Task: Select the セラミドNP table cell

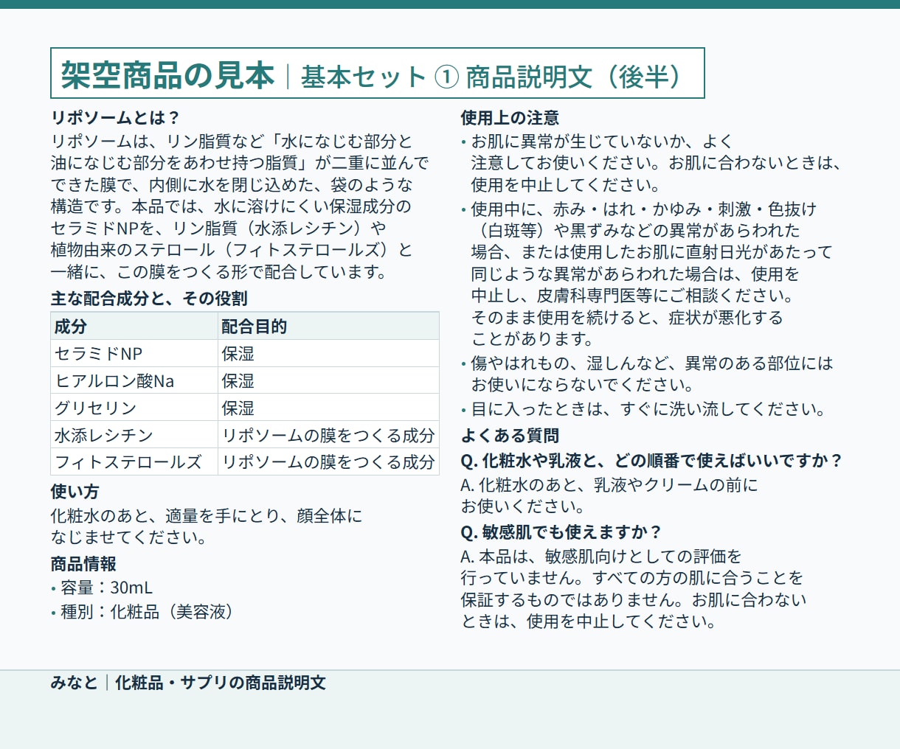Action: coord(134,353)
